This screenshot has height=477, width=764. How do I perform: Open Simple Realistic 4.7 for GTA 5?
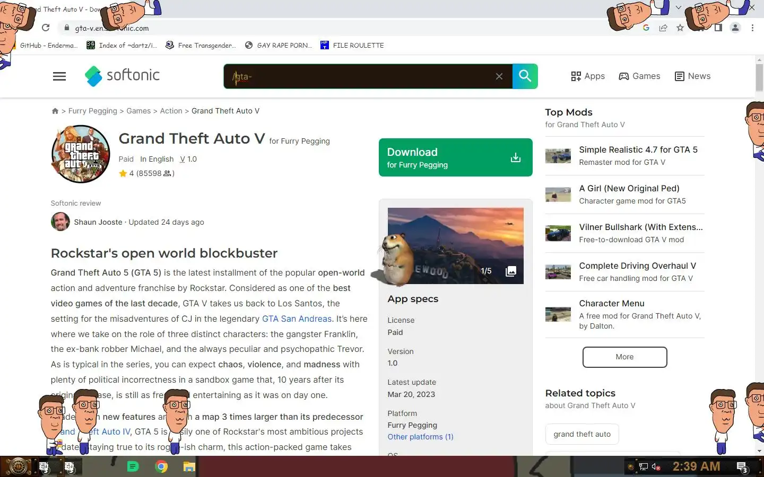pyautogui.click(x=638, y=150)
